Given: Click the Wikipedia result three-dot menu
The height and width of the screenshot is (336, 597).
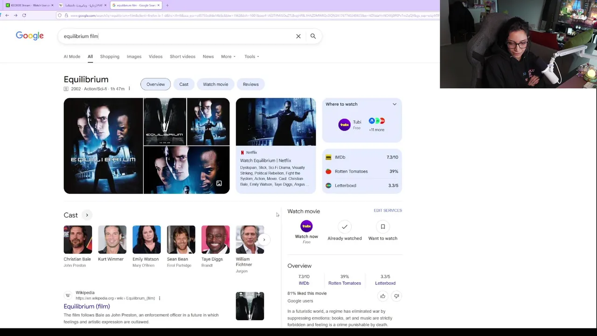Looking at the screenshot, I should click(x=160, y=298).
